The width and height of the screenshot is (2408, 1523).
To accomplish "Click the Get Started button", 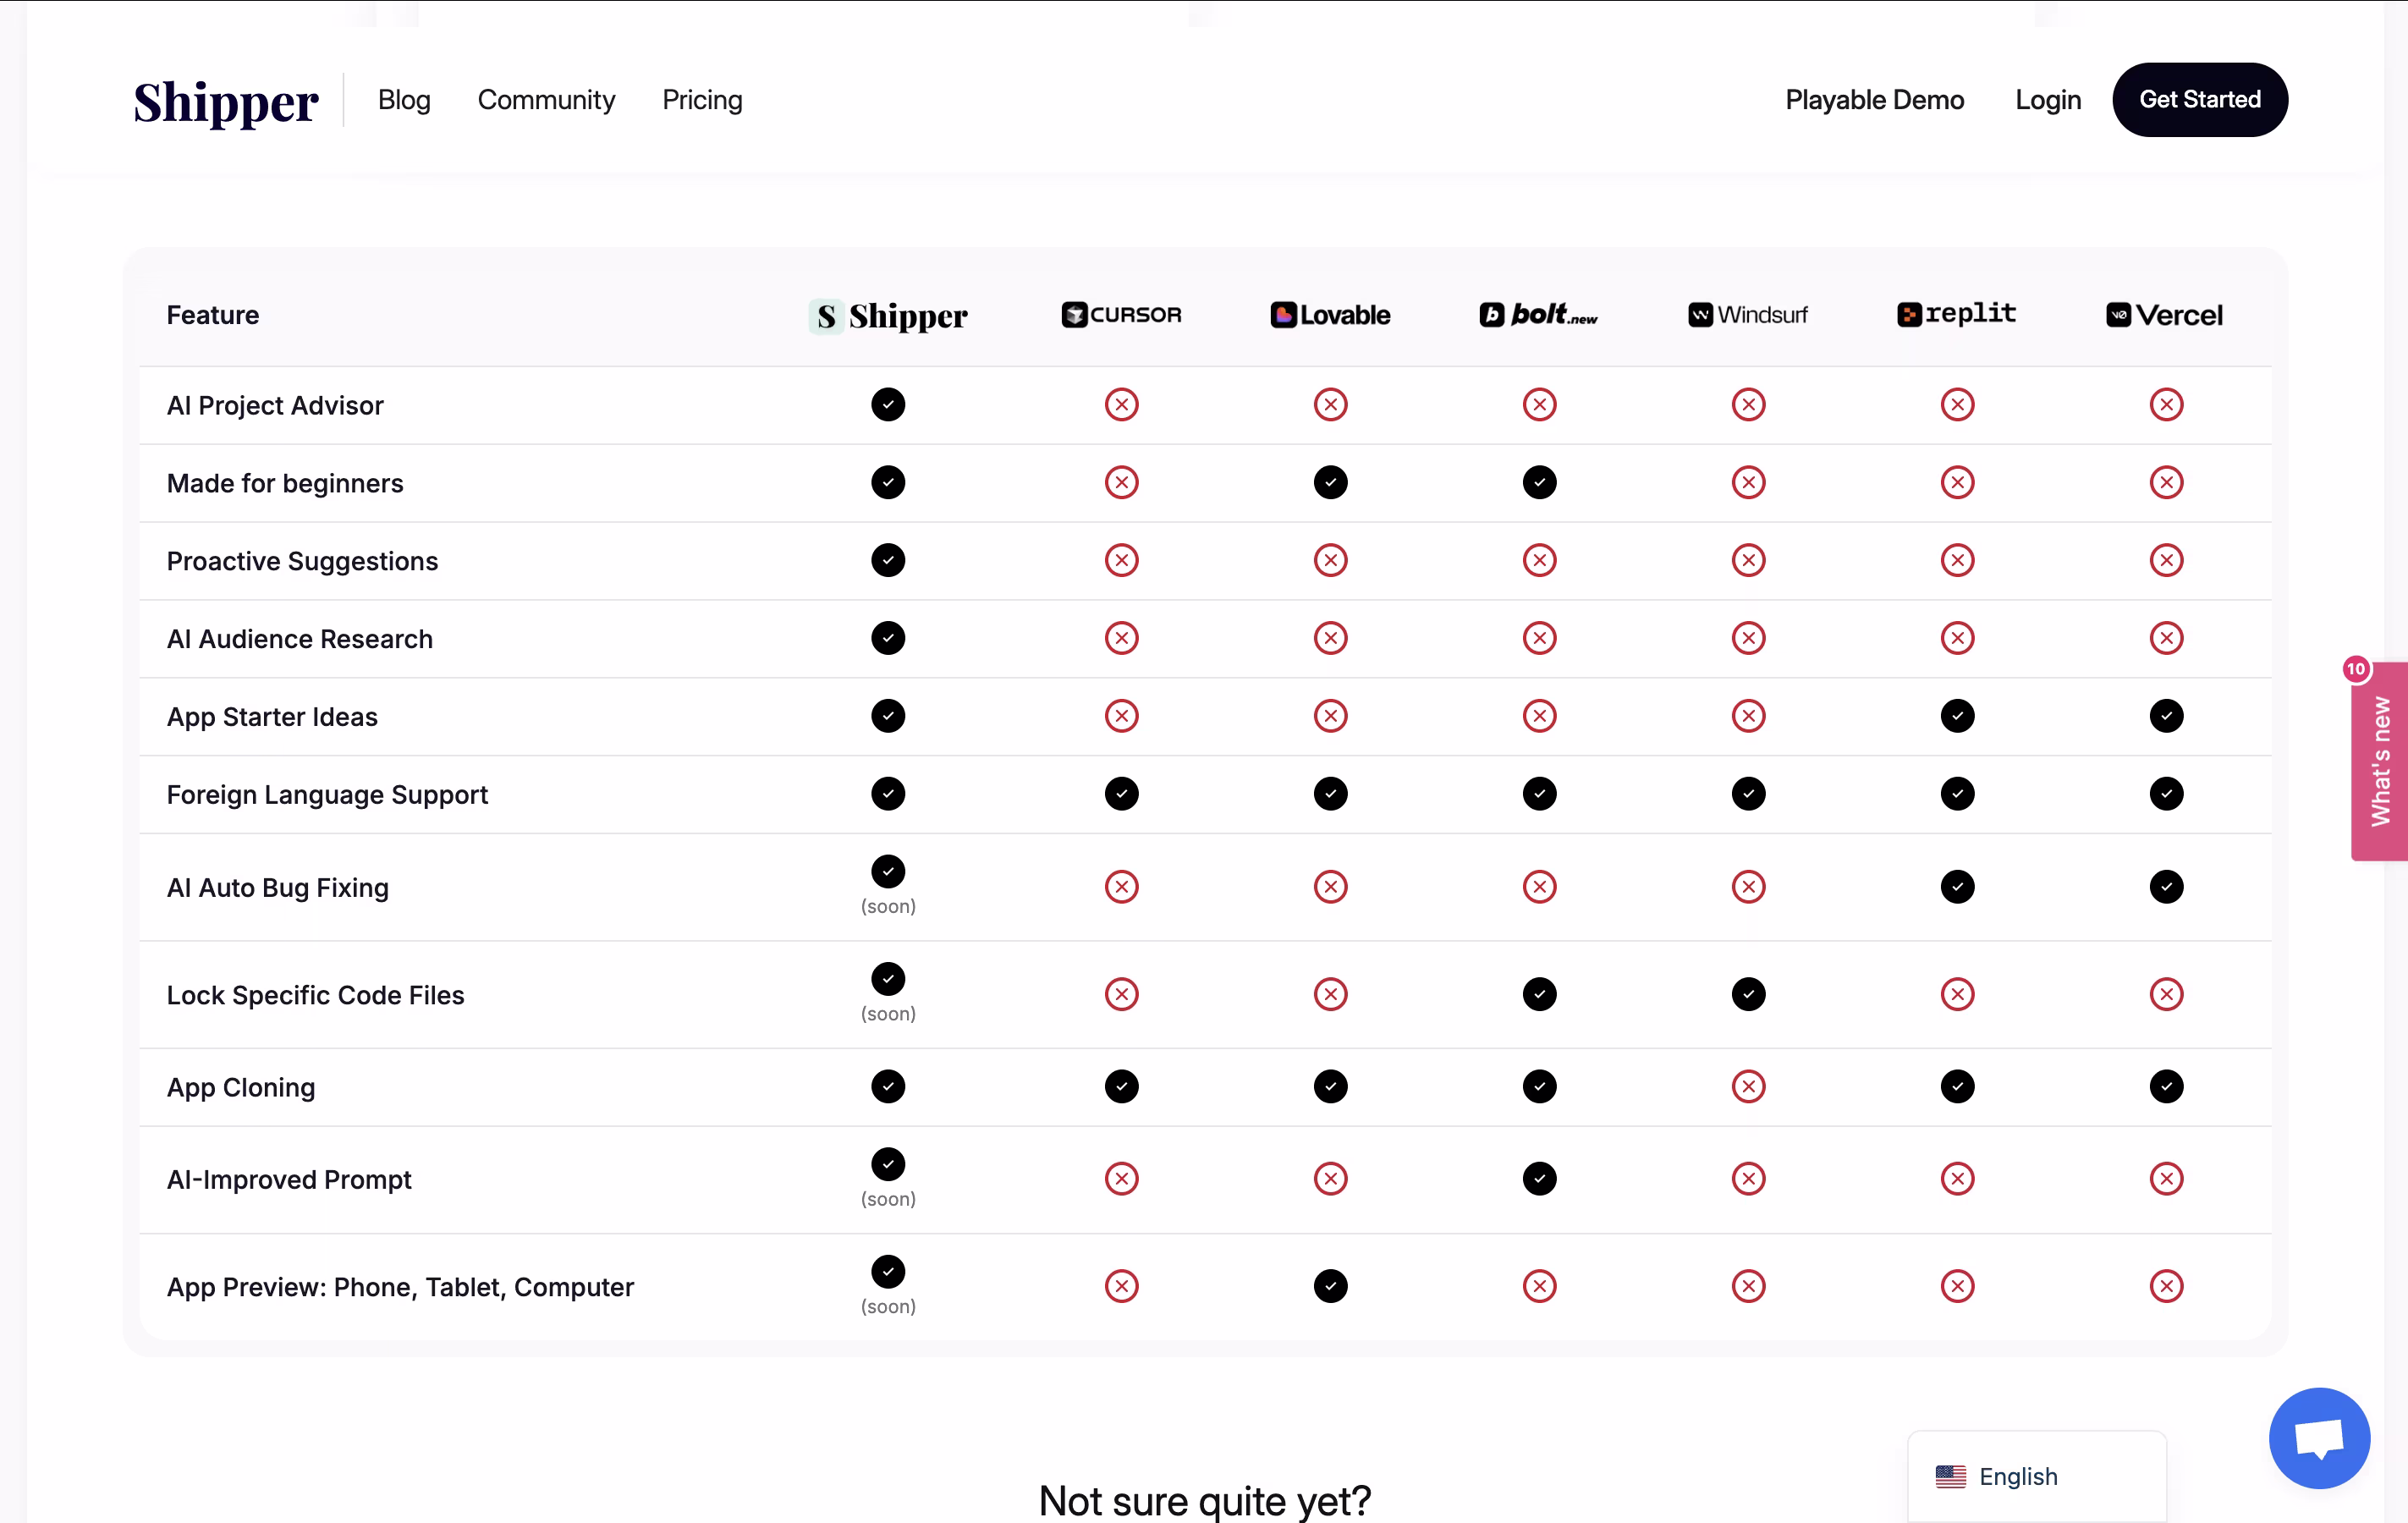I will pyautogui.click(x=2199, y=100).
